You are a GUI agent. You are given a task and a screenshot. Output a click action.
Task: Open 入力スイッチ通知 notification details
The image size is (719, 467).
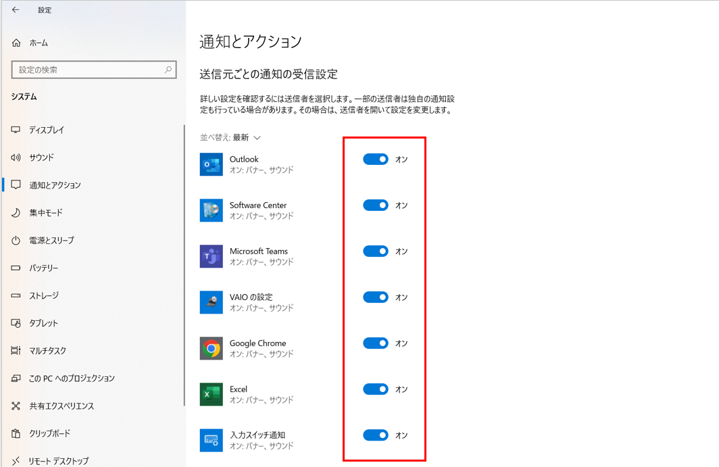[x=262, y=440]
